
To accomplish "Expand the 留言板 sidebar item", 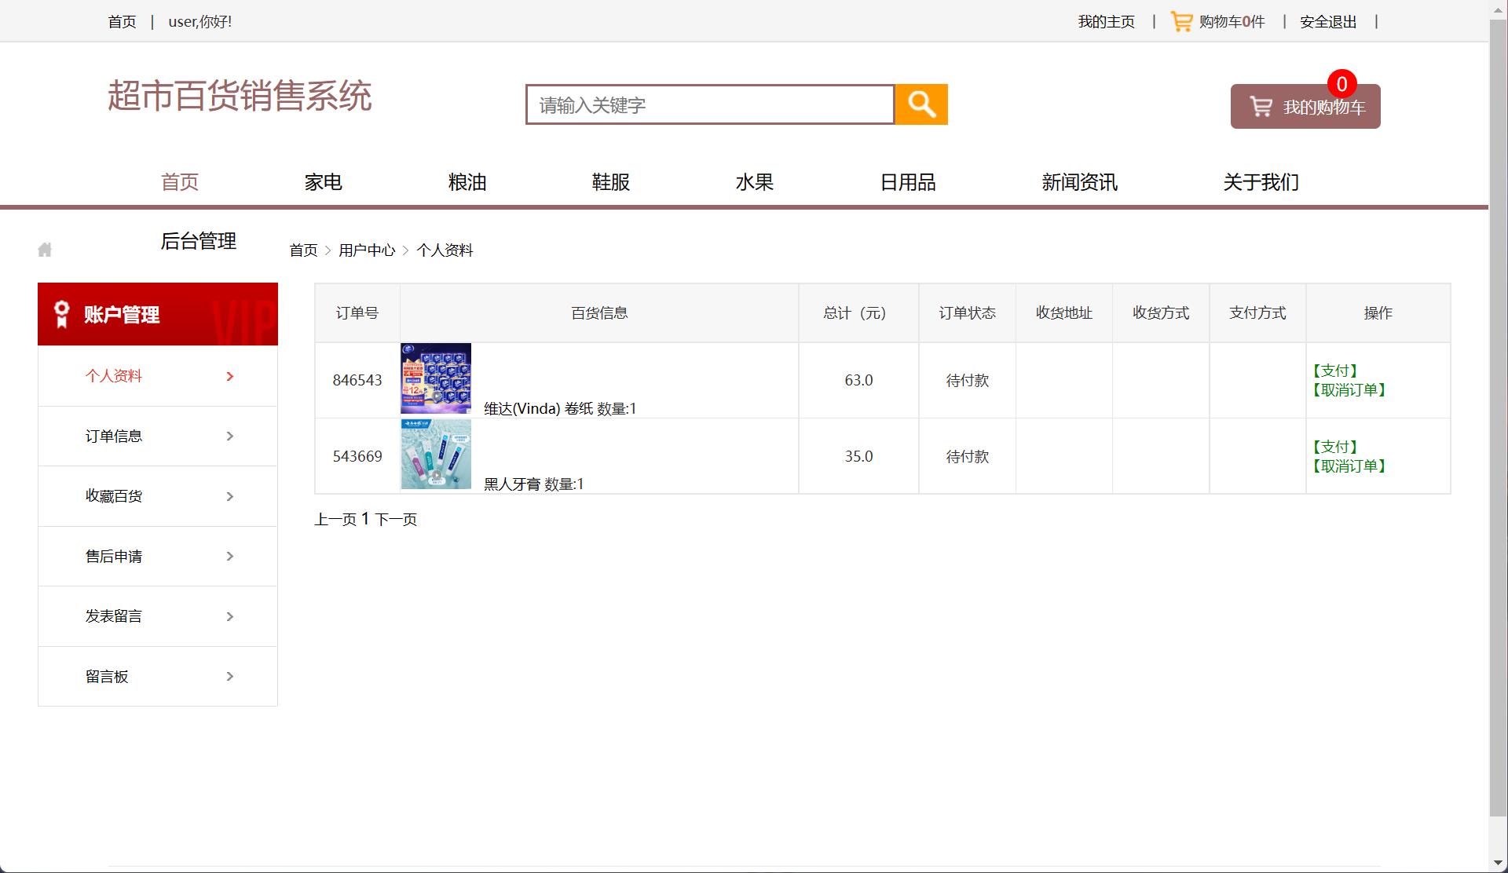I will point(229,676).
